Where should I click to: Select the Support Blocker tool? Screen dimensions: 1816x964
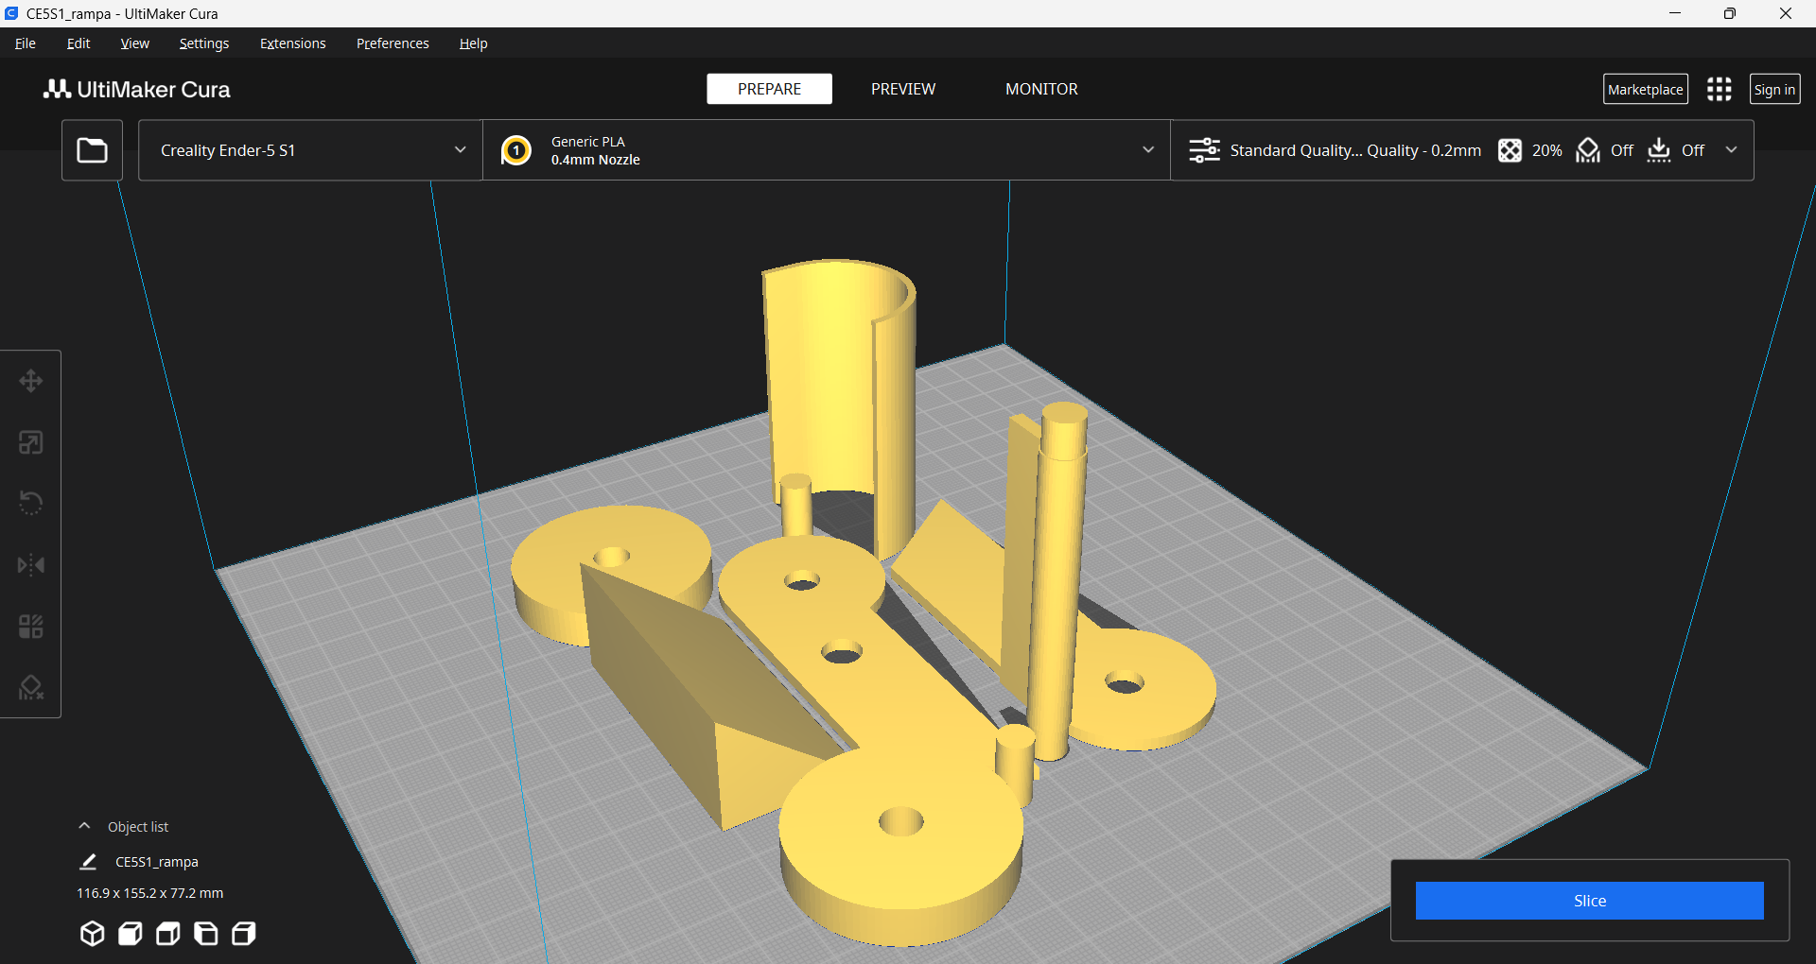point(31,686)
